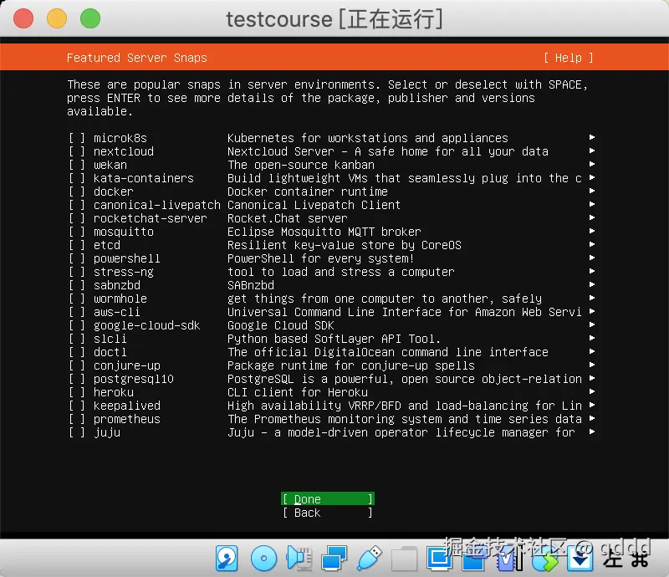This screenshot has height=577, width=669.
Task: Expand the conjure-up row arrow
Action: click(592, 365)
